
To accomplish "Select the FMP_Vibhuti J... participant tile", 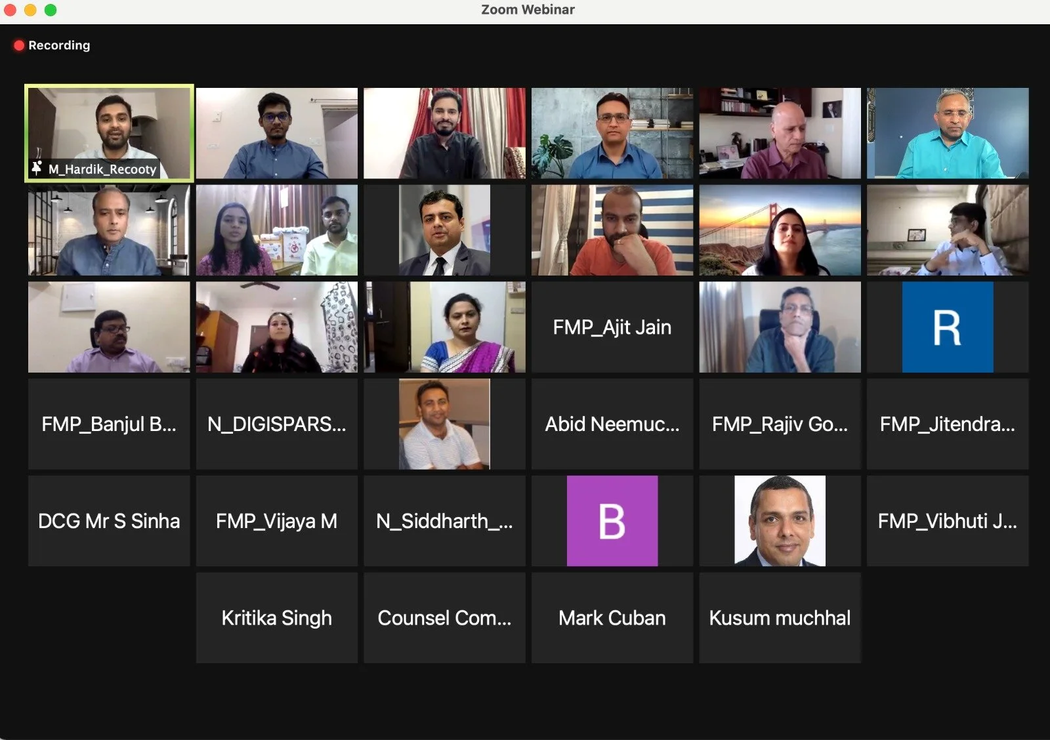I will click(948, 521).
